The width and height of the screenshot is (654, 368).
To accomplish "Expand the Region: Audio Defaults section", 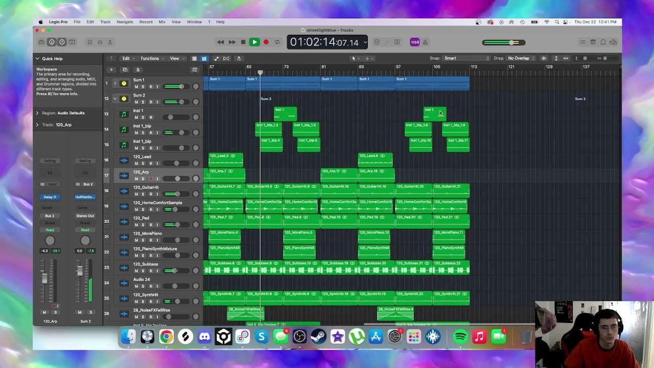I will [37, 113].
